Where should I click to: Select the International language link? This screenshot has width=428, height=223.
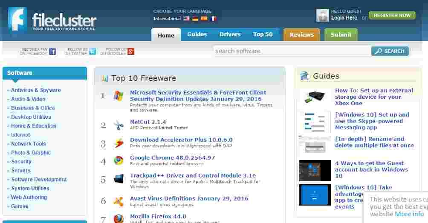[167, 19]
